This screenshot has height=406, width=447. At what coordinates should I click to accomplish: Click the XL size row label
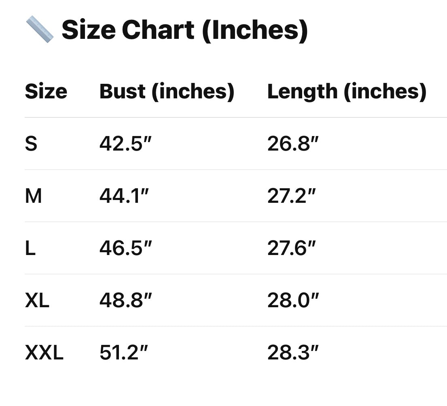(37, 301)
